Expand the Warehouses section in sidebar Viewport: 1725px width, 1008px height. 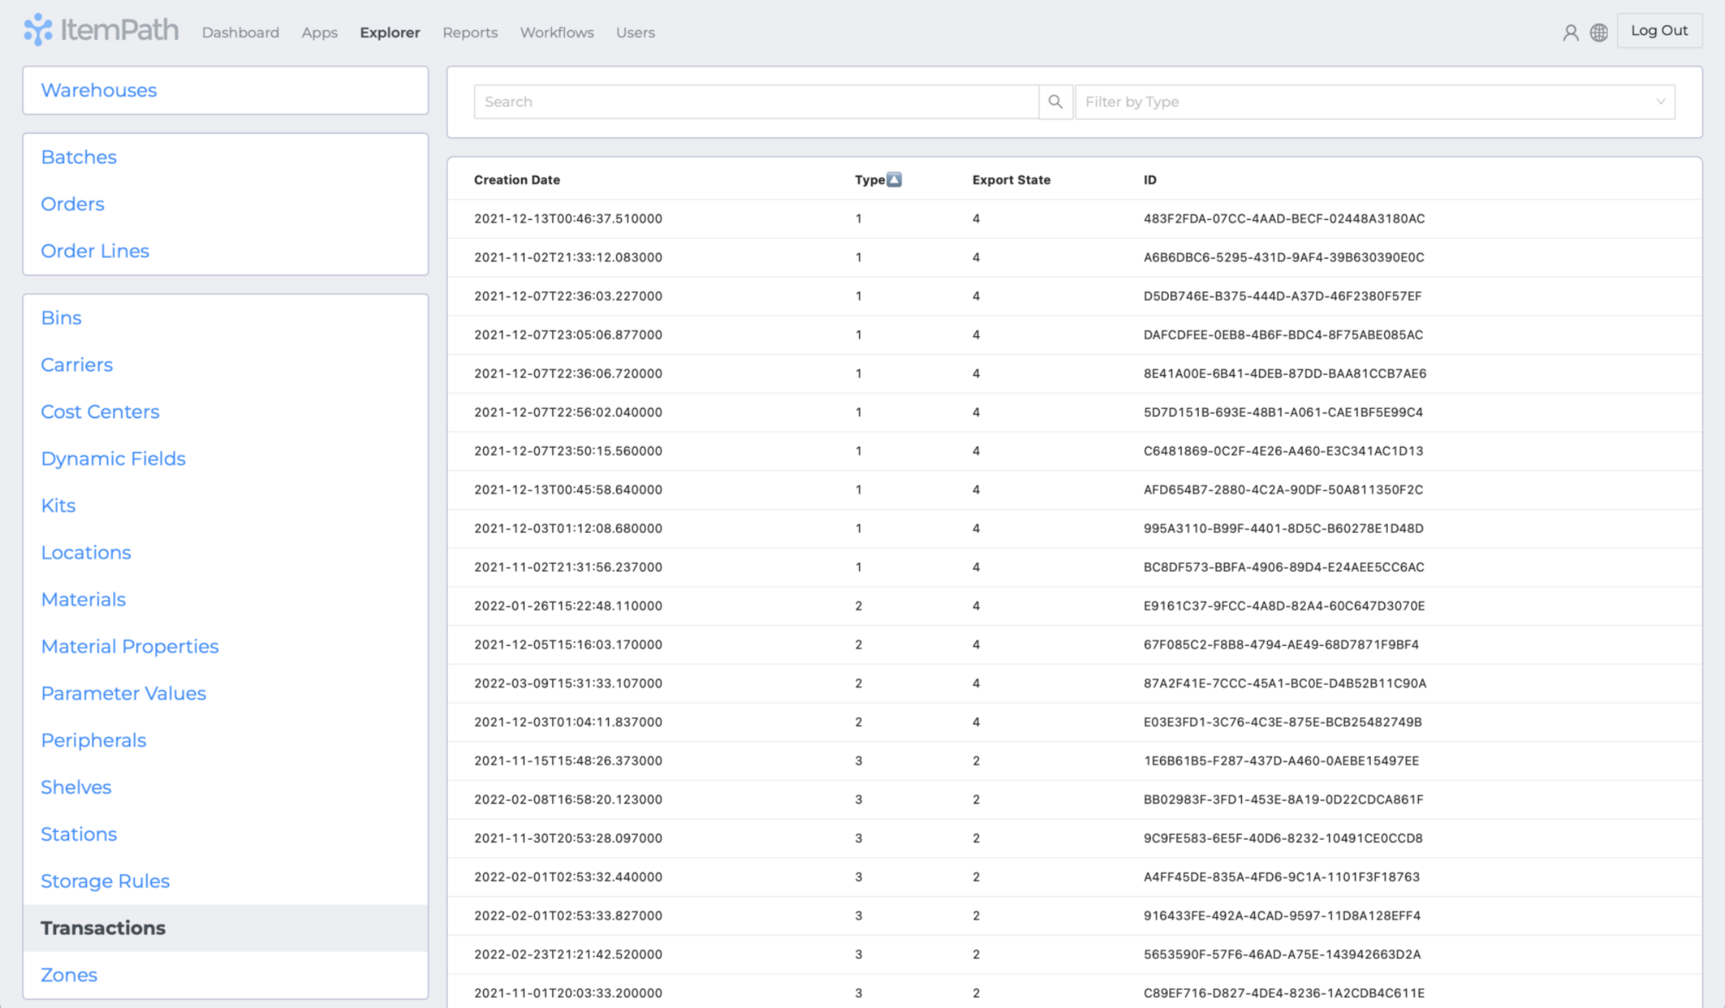coord(98,90)
